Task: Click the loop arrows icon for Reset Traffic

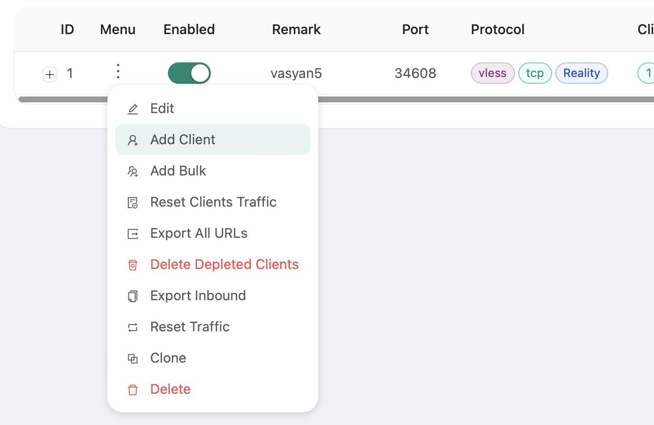Action: [x=133, y=327]
